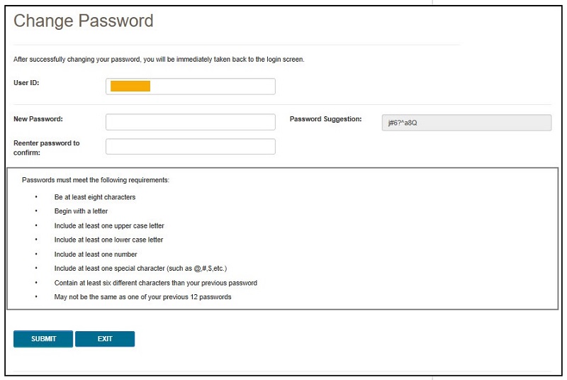
Task: Click the 'Include at least one number' rule
Action: pos(96,254)
